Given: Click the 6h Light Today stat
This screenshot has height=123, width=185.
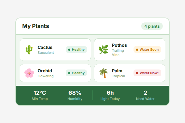Looking at the screenshot, I should pyautogui.click(x=110, y=95).
